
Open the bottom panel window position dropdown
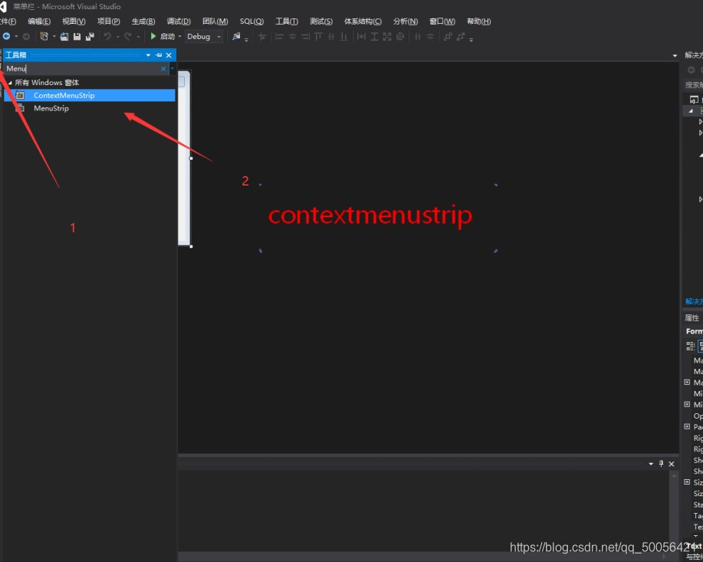coord(651,464)
